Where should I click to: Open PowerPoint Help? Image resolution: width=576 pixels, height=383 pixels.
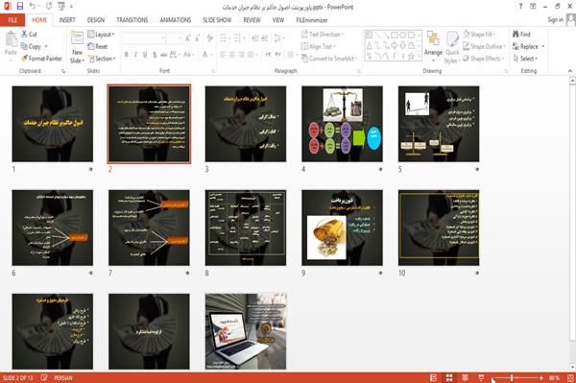[x=520, y=7]
